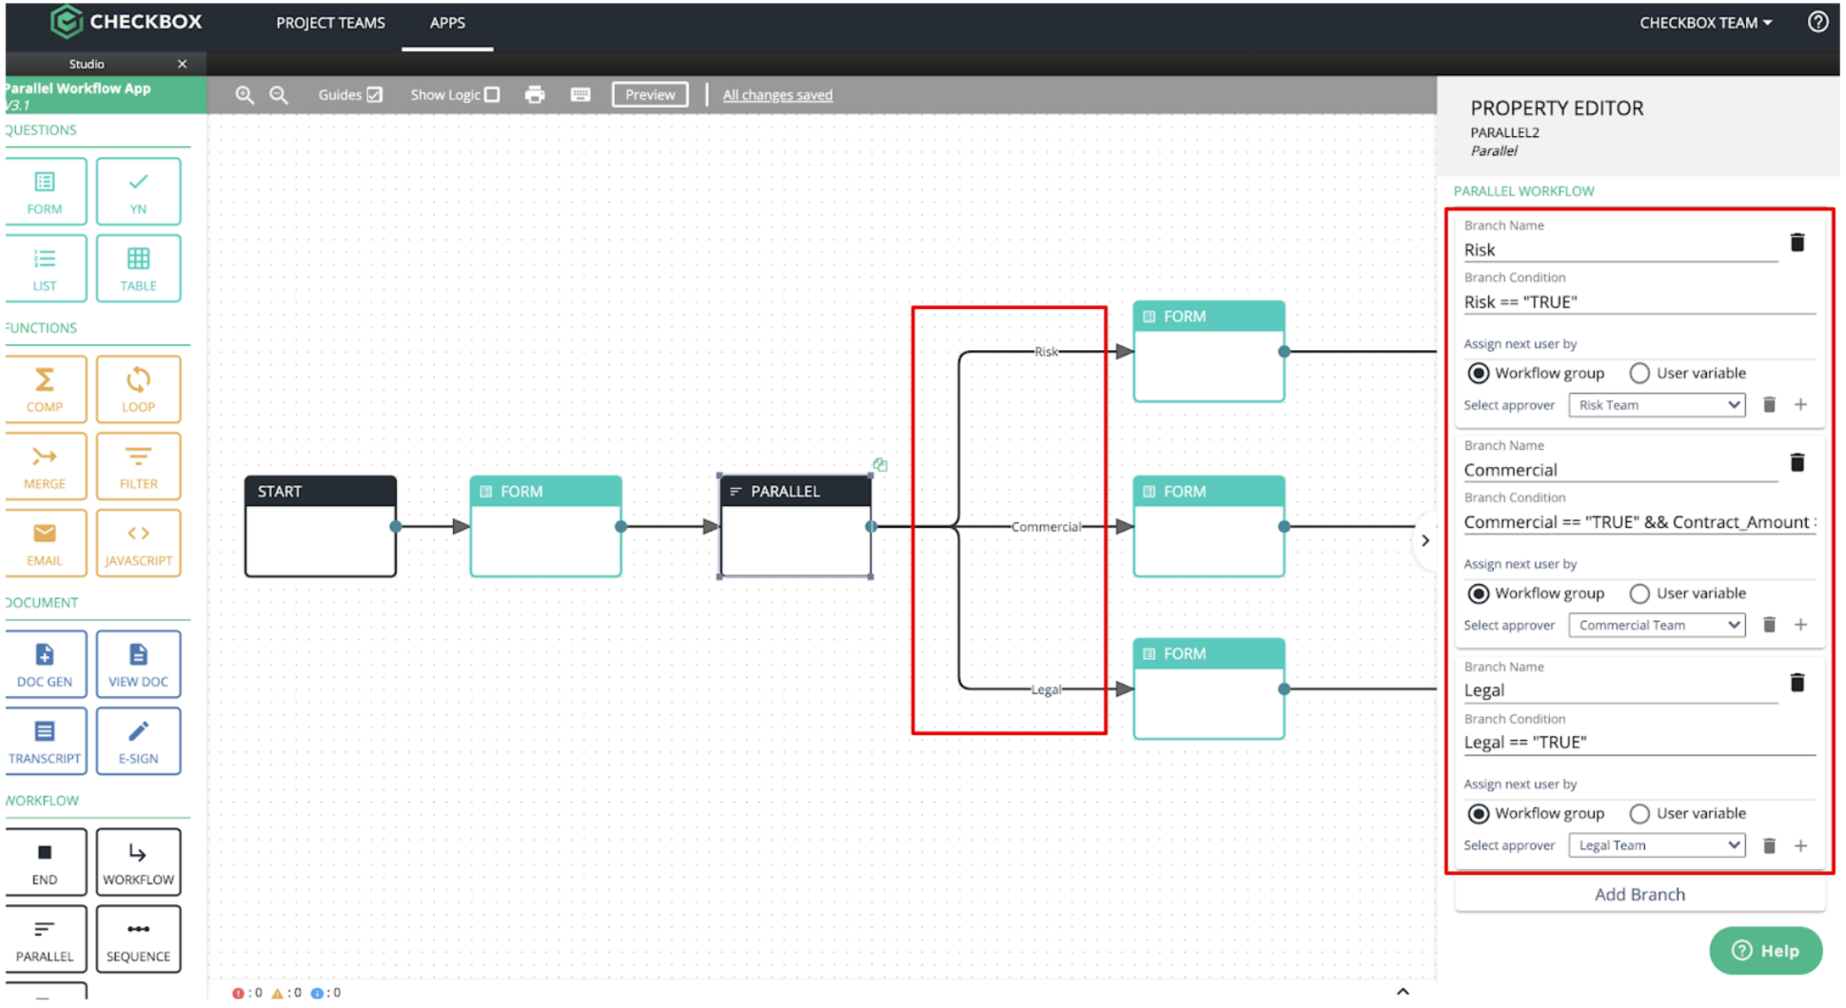Select the COMP function tool
Screen dimensions: 1846x1008
(45, 390)
